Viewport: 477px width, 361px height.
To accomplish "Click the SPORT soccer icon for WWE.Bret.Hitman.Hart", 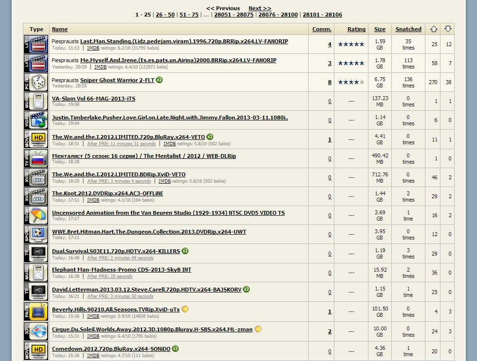I will tap(36, 234).
